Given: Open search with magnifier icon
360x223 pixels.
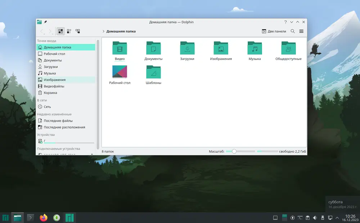Looking at the screenshot, I should point(293,31).
